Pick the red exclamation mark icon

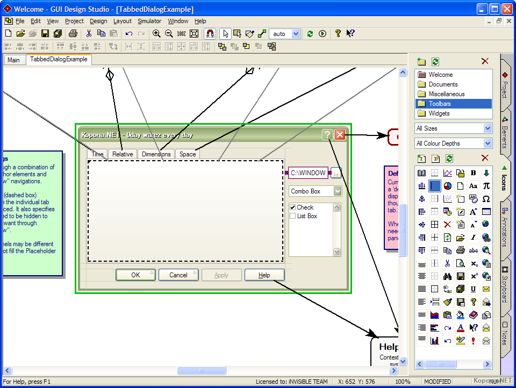tap(473, 341)
